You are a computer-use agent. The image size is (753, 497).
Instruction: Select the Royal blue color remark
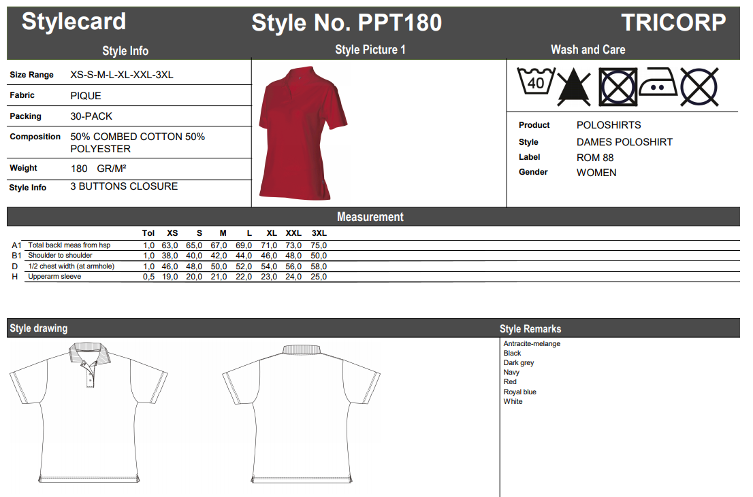(x=519, y=392)
